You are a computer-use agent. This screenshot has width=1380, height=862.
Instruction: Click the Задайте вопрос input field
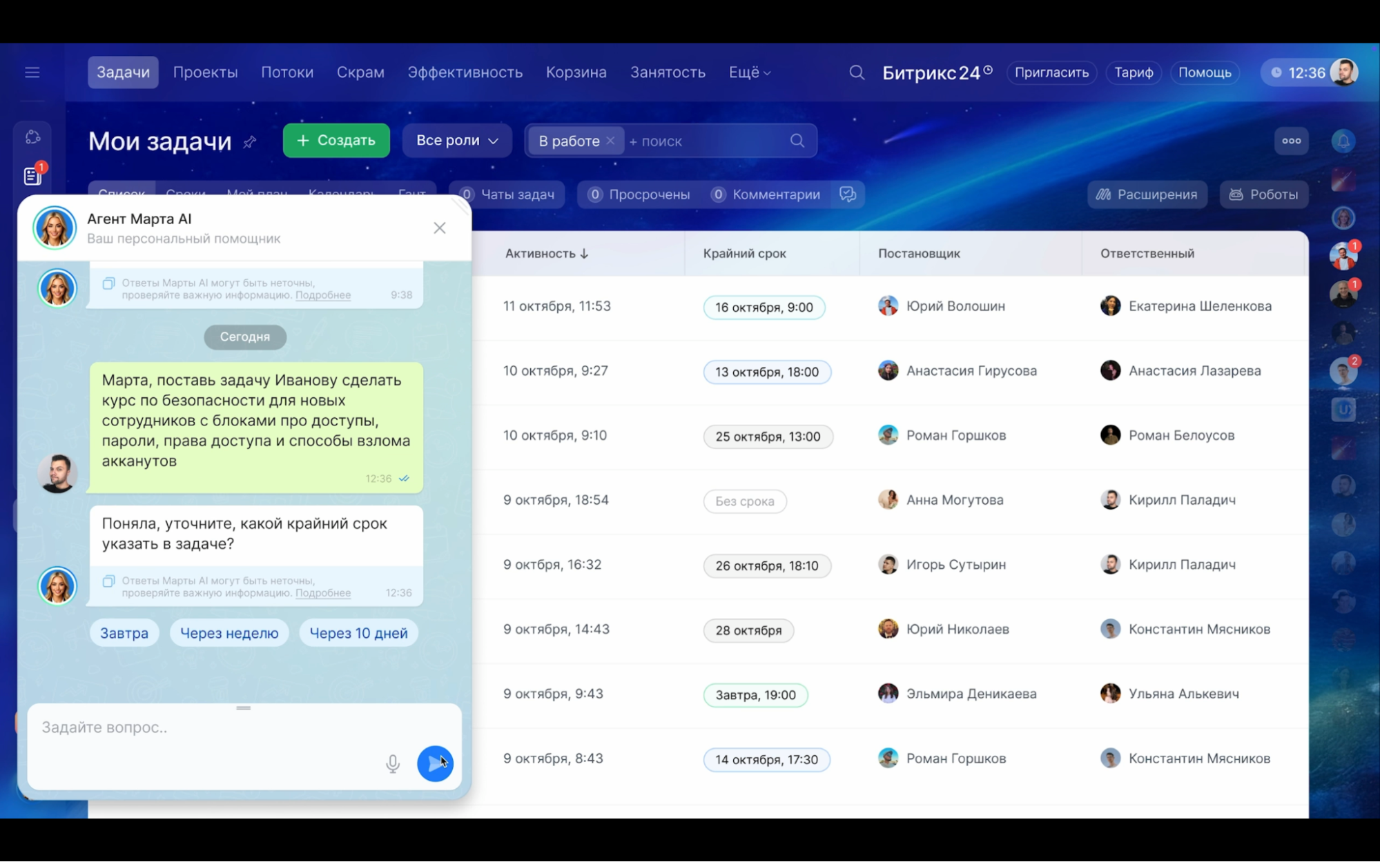(207, 728)
